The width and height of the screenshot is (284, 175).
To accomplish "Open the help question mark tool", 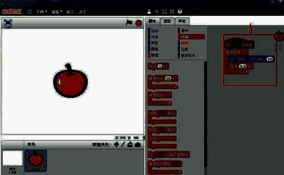I will click(180, 12).
